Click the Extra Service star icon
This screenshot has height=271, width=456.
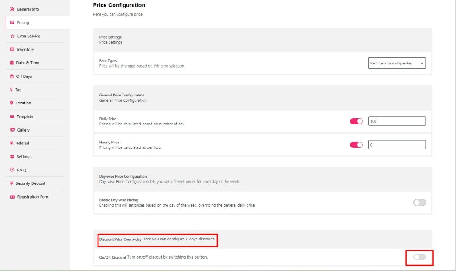(x=12, y=36)
